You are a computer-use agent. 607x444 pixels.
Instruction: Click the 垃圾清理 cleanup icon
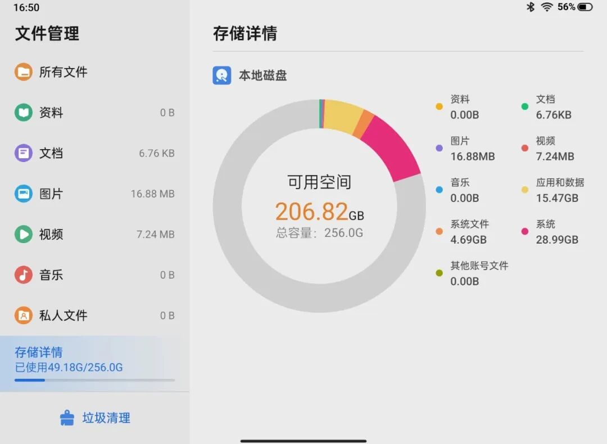67,418
